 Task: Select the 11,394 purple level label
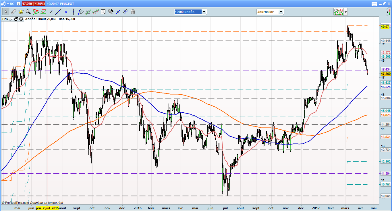pos(386,174)
